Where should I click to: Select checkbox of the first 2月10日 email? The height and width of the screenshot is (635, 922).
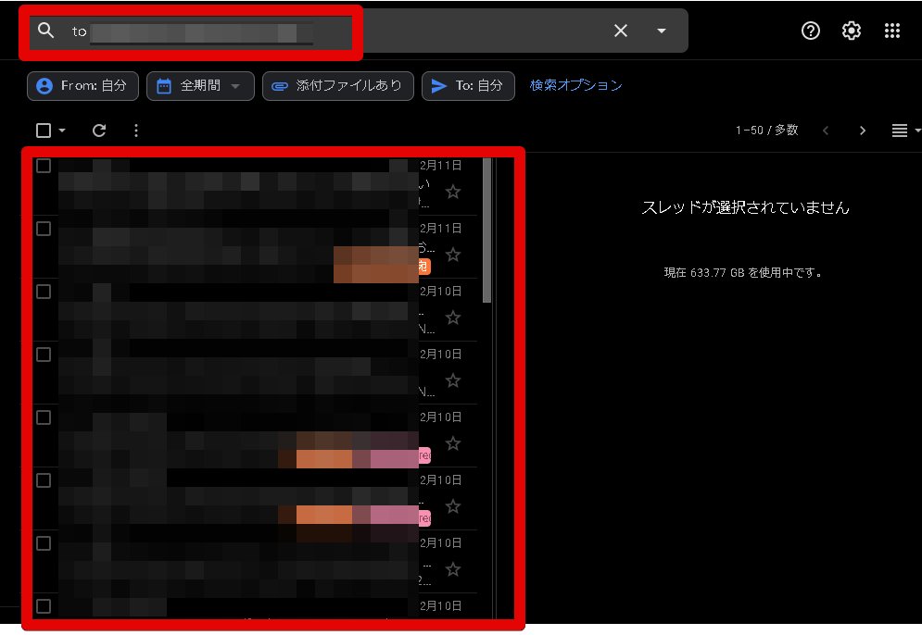(x=44, y=292)
